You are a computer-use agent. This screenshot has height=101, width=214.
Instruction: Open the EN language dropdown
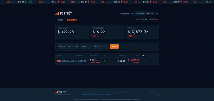(150, 13)
